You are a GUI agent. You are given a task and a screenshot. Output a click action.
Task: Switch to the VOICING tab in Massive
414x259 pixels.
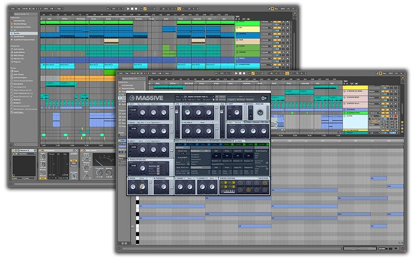pyautogui.click(x=216, y=141)
